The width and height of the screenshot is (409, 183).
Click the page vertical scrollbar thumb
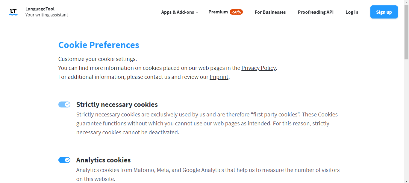pos(406,32)
